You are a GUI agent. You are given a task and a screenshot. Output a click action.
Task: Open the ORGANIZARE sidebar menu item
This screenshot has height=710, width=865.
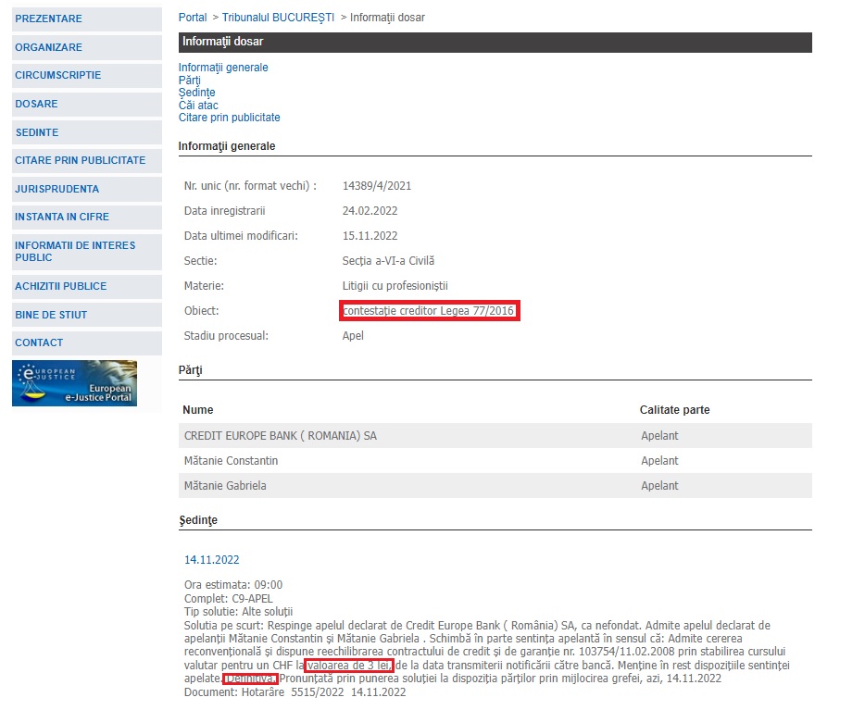(87, 47)
